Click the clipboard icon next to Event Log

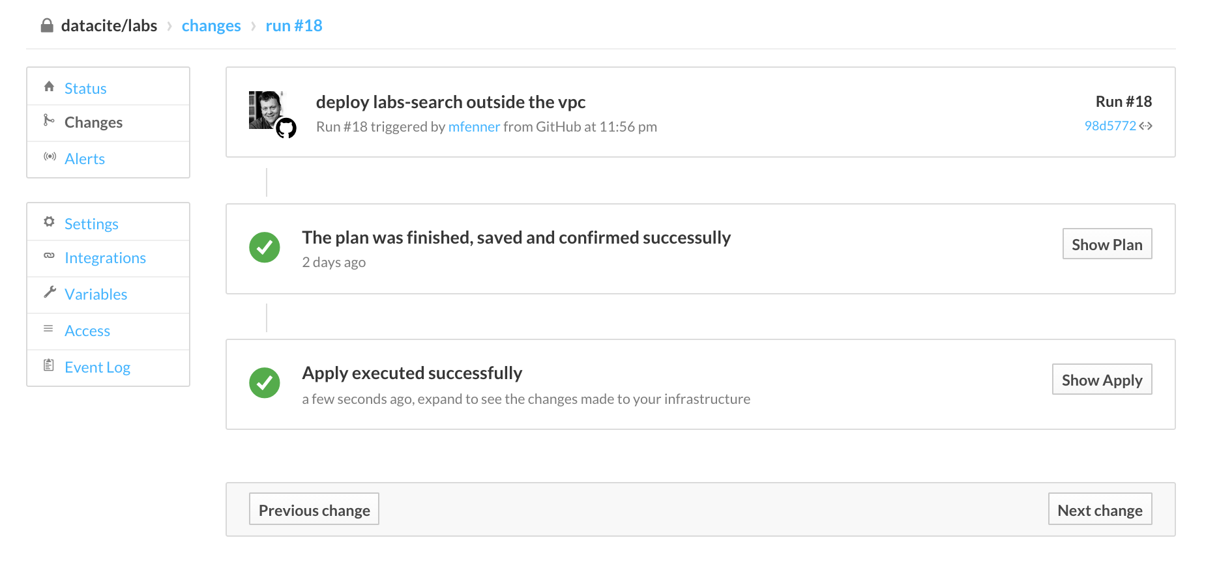49,365
